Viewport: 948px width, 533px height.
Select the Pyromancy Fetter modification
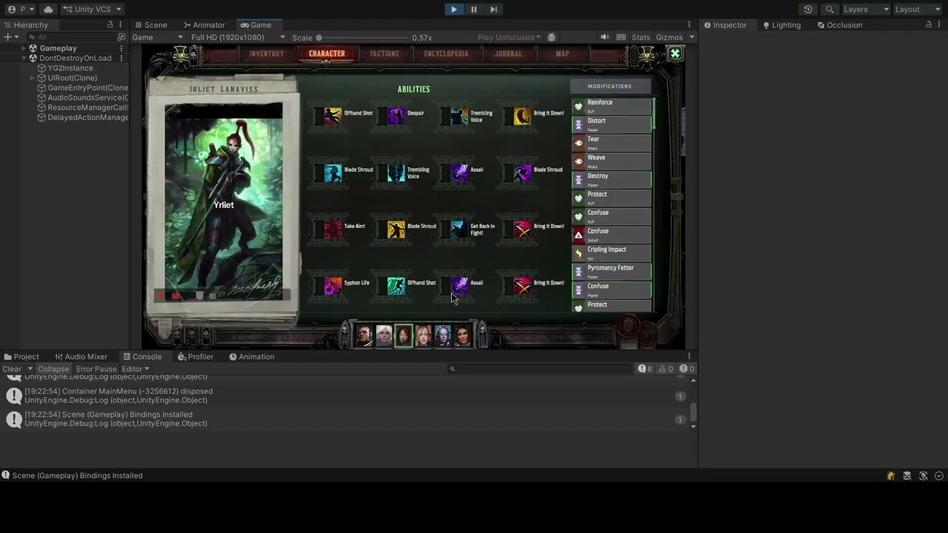(x=612, y=272)
